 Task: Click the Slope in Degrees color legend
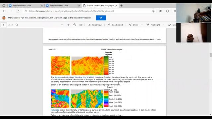[106, 65]
